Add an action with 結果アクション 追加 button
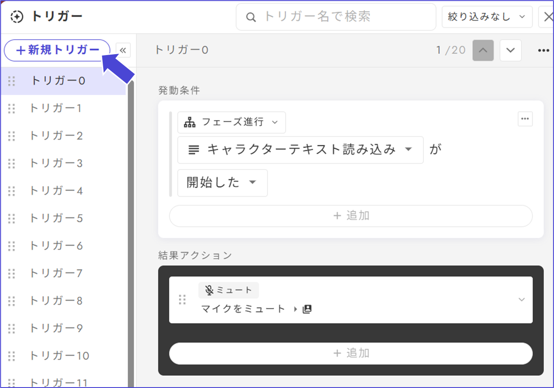The image size is (554, 388). [351, 353]
